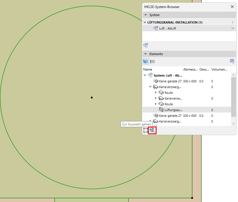This screenshot has height=202, width=238.
Task: Sort by the Name column header
Action: pyautogui.click(x=162, y=69)
